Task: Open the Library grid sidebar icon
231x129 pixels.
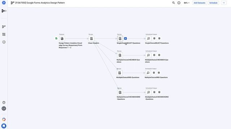Action: pyautogui.click(x=4, y=34)
